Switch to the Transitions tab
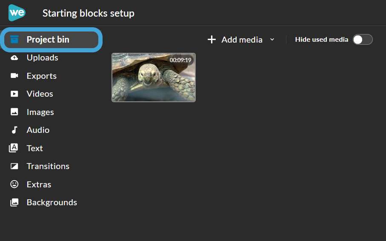Image resolution: width=386 pixels, height=241 pixels. tap(48, 166)
